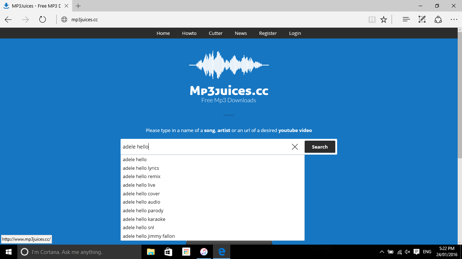Make a Web Note with the pen icon

point(422,19)
